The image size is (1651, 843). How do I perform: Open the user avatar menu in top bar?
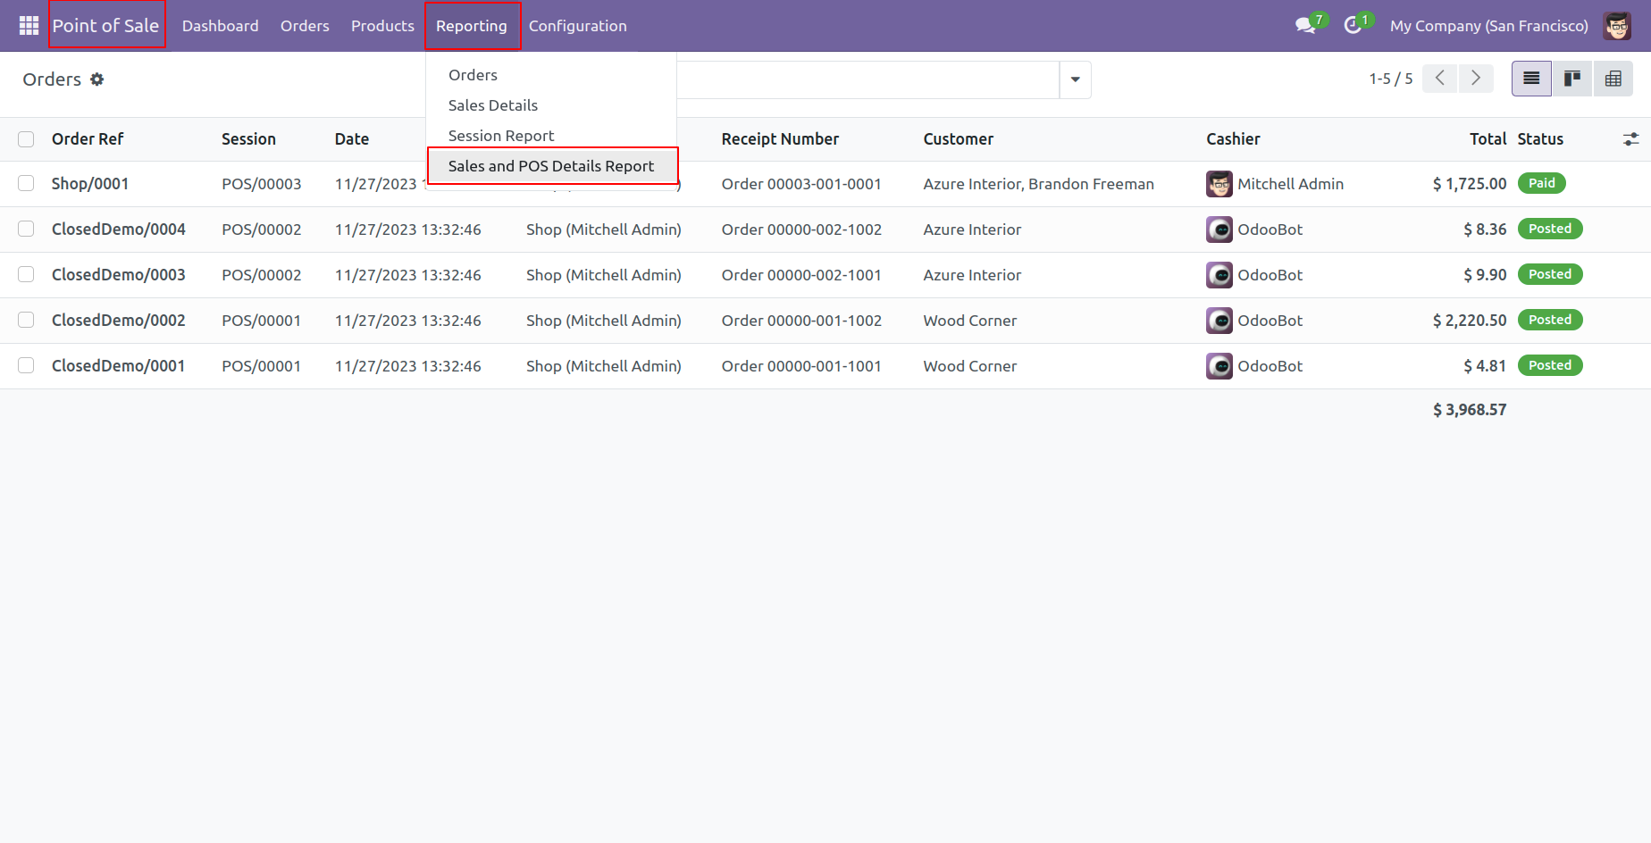(x=1617, y=26)
